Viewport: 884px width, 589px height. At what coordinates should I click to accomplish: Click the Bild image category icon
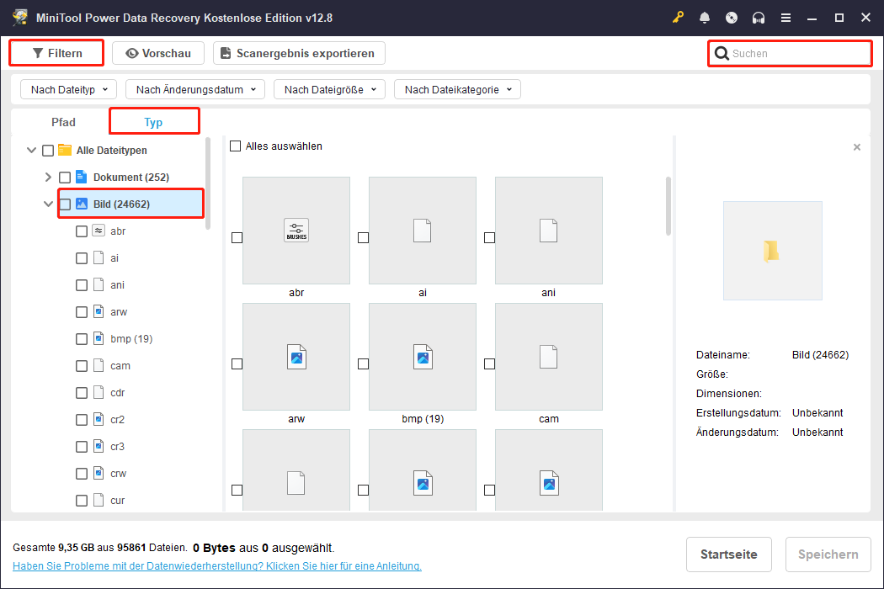(82, 204)
